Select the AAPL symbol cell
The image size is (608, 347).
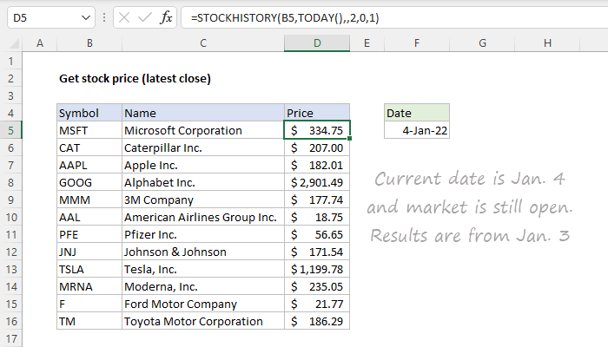coord(89,165)
